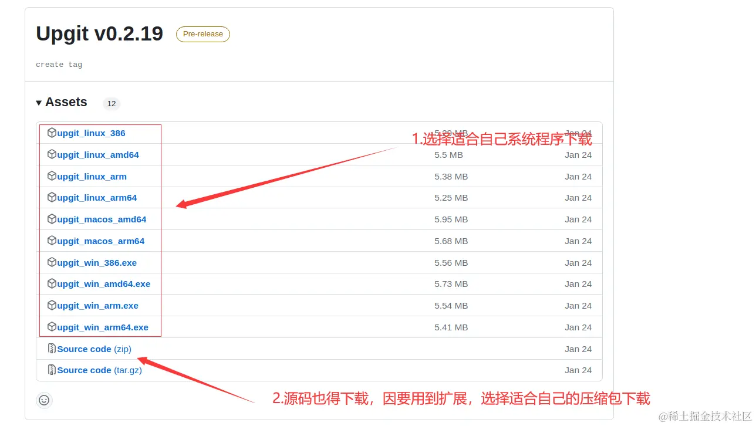Click the package icon beside upgit_linux_arm64
This screenshot has width=756, height=426.
tap(52, 197)
